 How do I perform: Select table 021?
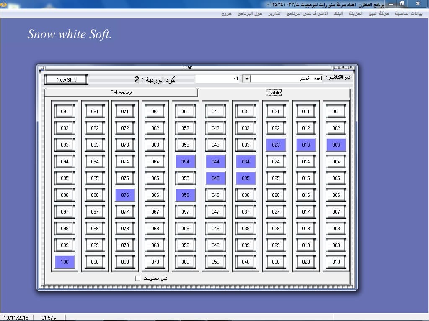pos(276,111)
